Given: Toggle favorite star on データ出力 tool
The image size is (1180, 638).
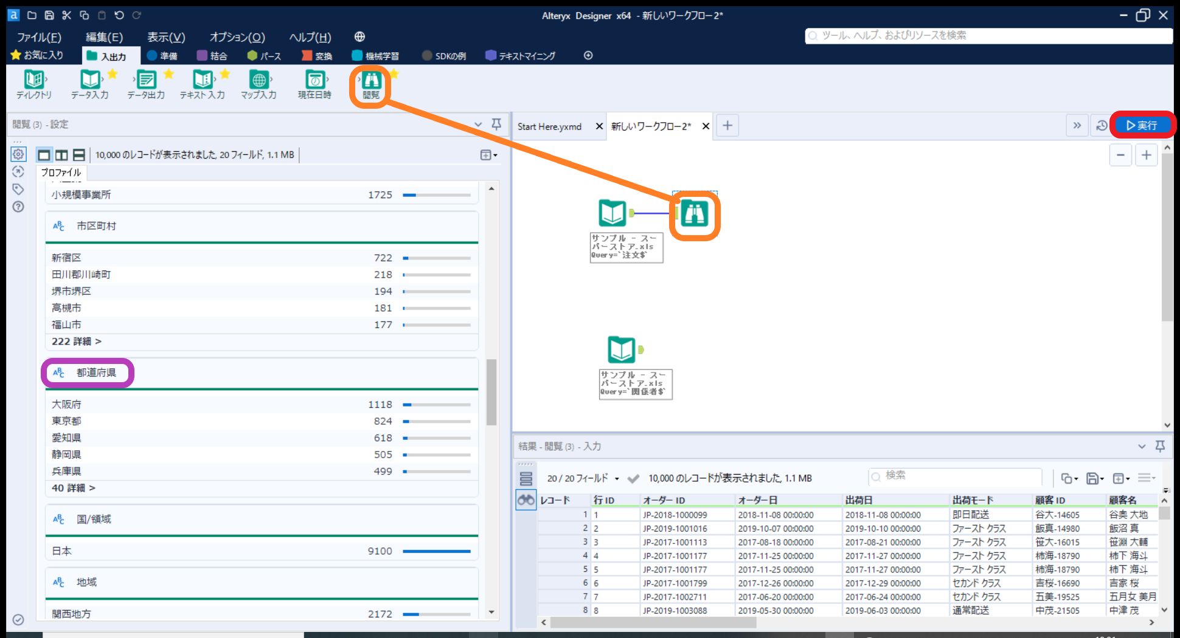Looking at the screenshot, I should pos(168,74).
